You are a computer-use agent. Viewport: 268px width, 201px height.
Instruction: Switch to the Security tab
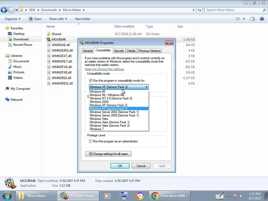(119, 51)
